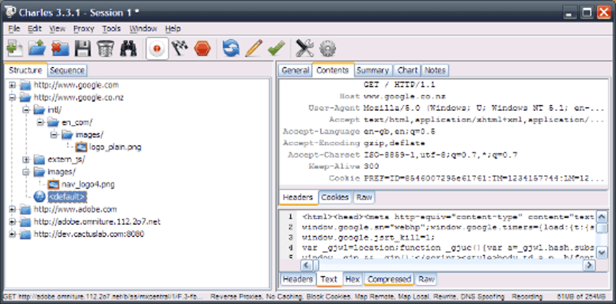Toggle breakpoints with the red stop-sign icon
This screenshot has height=304, width=616.
pos(202,49)
